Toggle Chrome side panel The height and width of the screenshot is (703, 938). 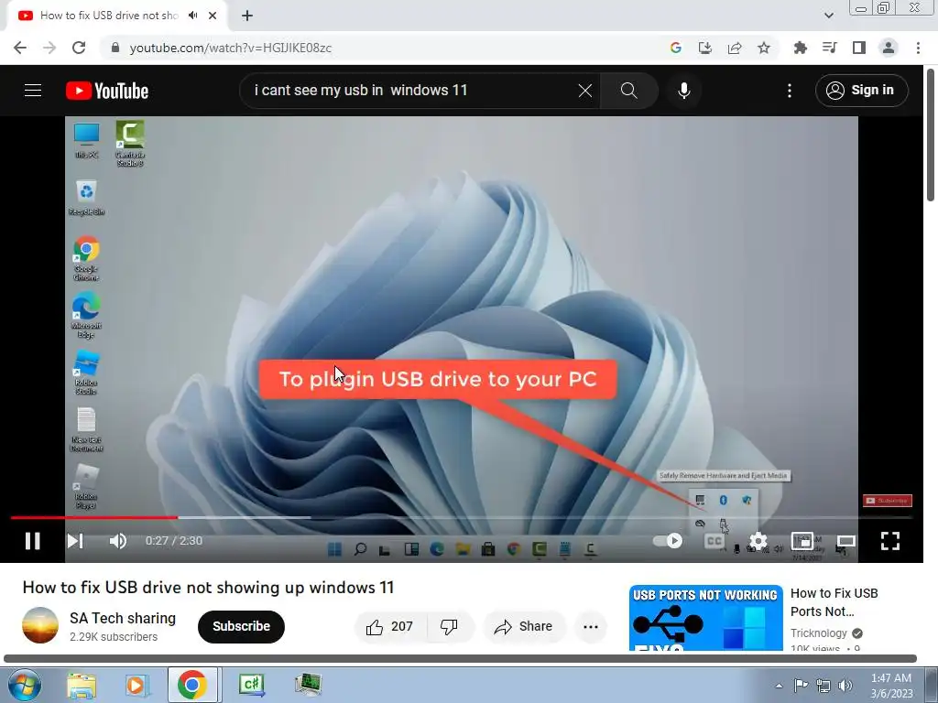point(859,48)
